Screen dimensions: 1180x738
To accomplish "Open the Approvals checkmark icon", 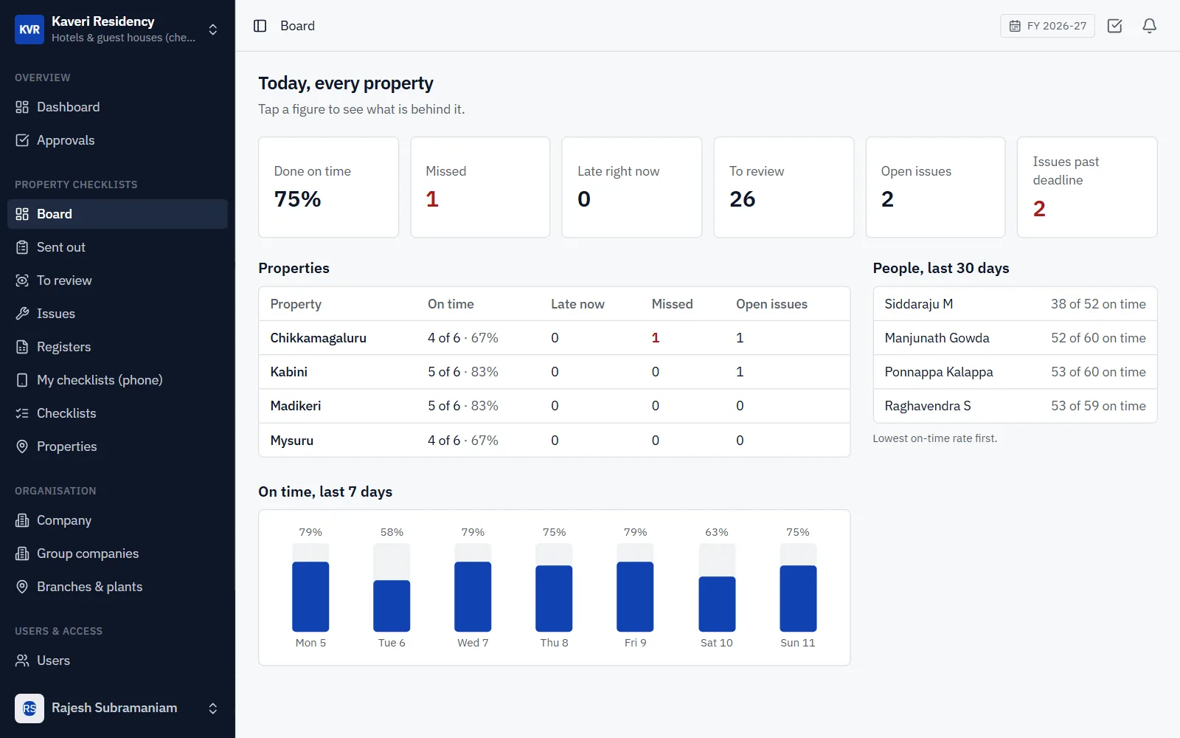I will coord(22,140).
